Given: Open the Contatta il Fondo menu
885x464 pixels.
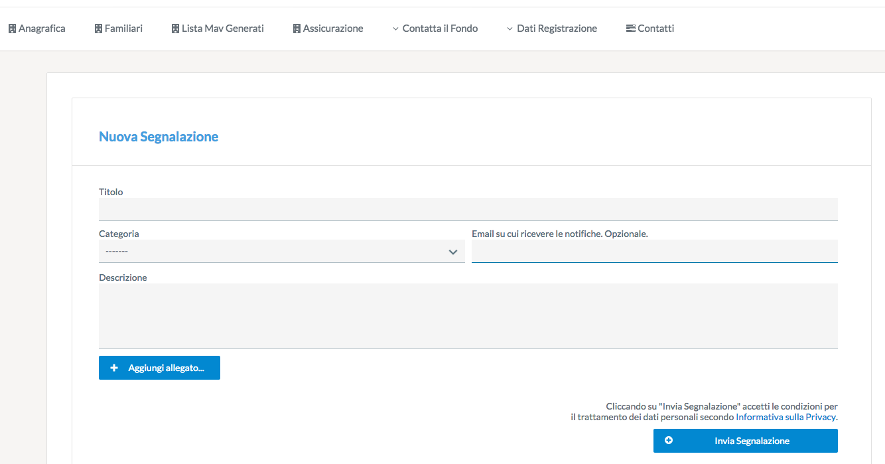Looking at the screenshot, I should point(440,29).
